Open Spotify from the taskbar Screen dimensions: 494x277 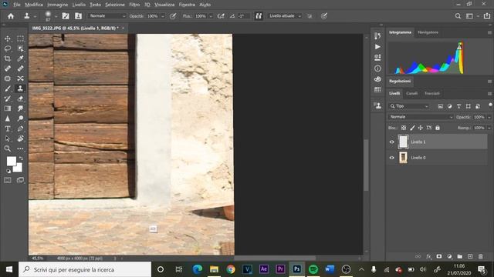pyautogui.click(x=313, y=269)
